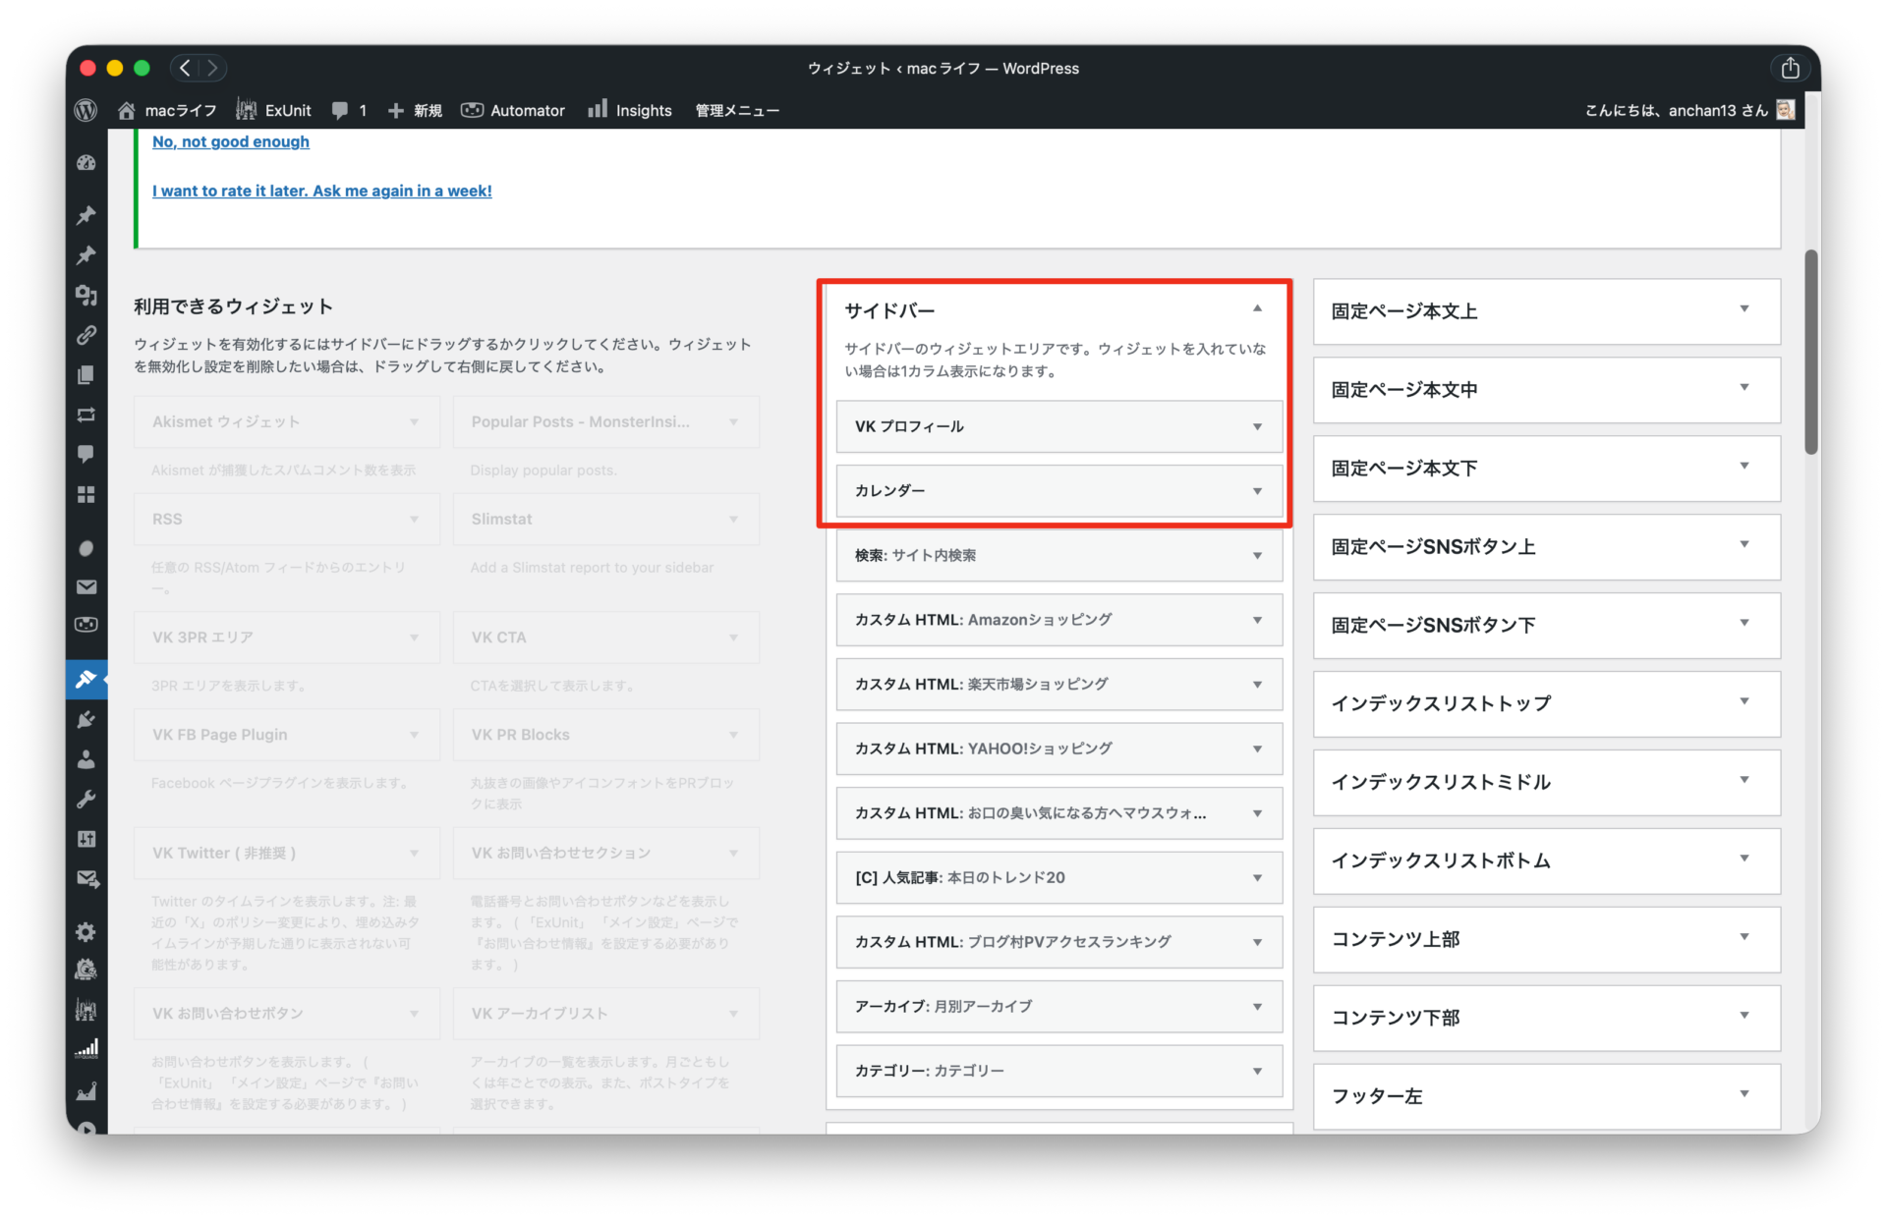Collapse the サイドバー widget area
The height and width of the screenshot is (1221, 1887).
[x=1257, y=309]
